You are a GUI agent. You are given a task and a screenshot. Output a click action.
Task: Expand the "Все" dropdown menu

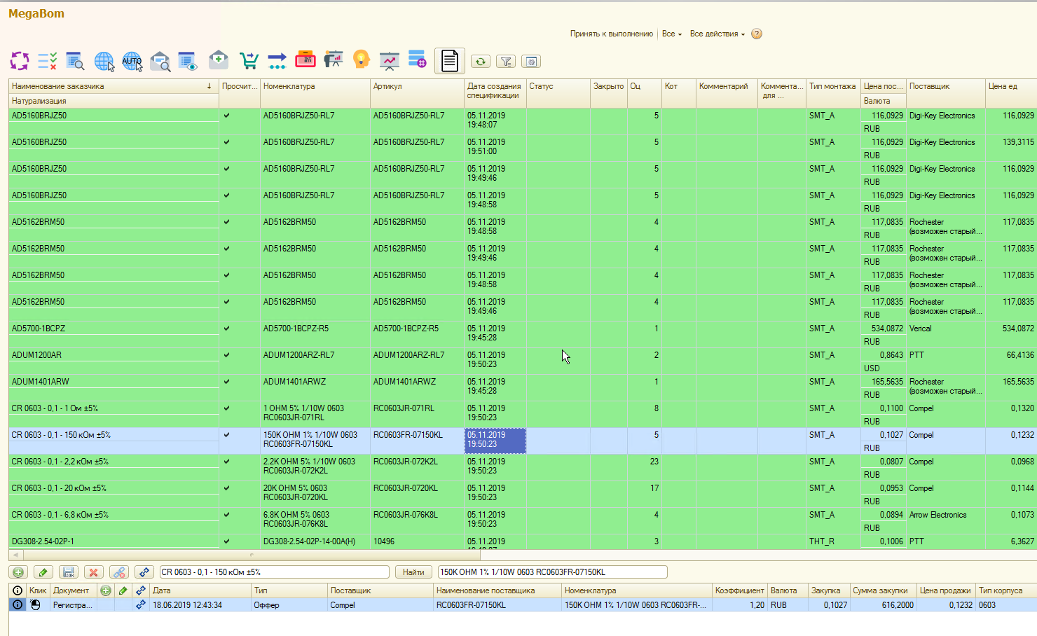[671, 34]
